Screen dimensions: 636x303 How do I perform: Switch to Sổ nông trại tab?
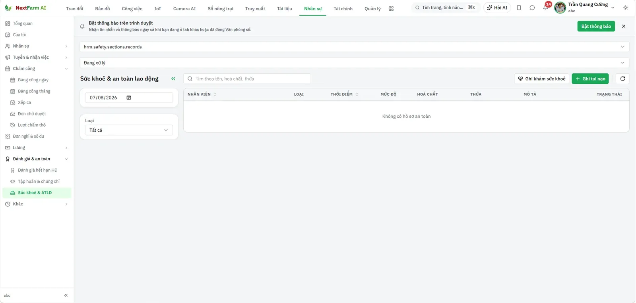[x=221, y=9]
